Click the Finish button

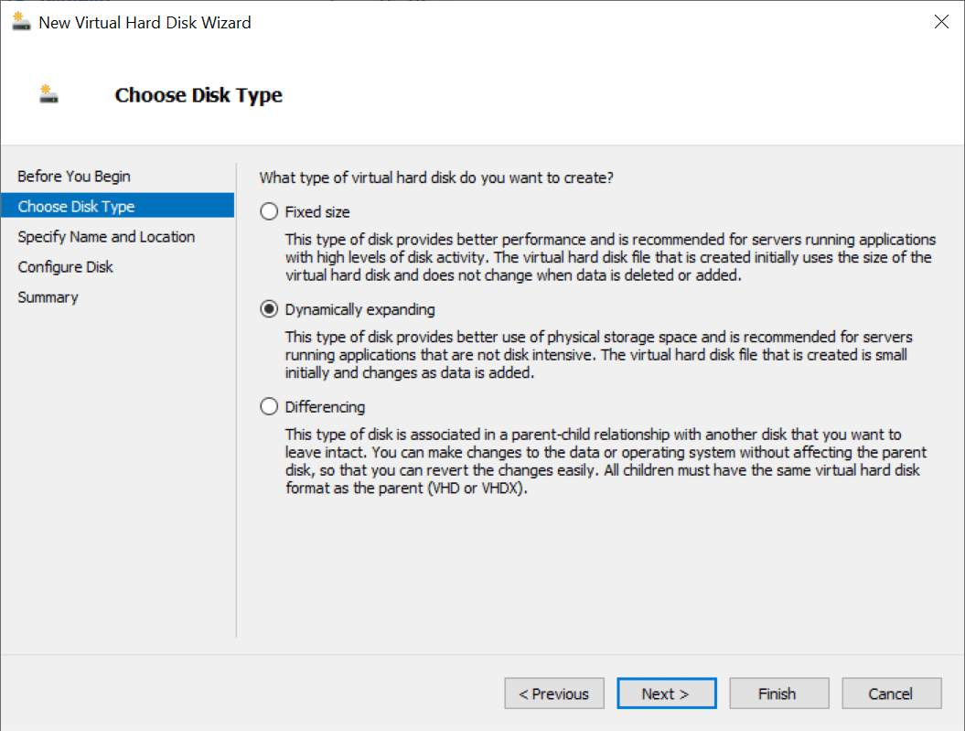[779, 693]
